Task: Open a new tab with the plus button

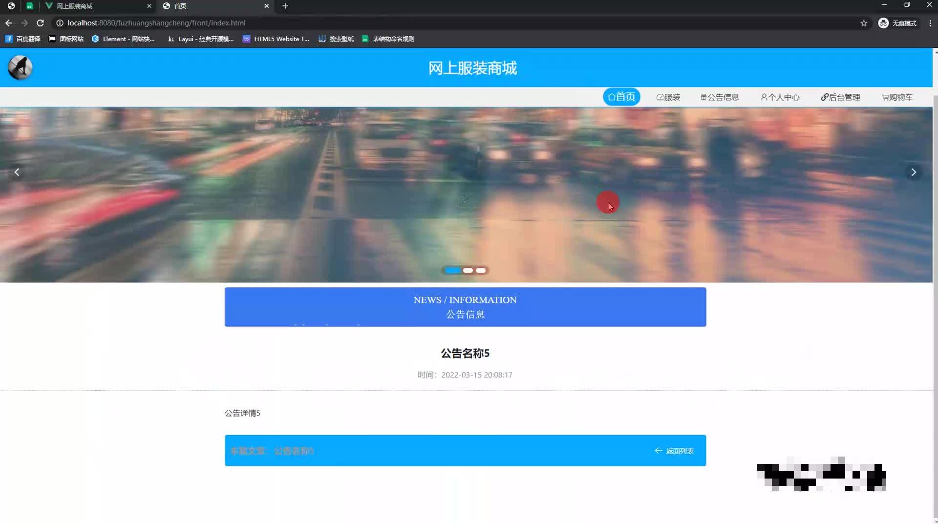Action: pos(285,6)
